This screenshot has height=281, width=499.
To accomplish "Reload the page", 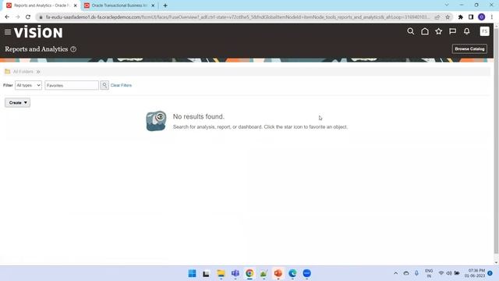I will [x=28, y=17].
